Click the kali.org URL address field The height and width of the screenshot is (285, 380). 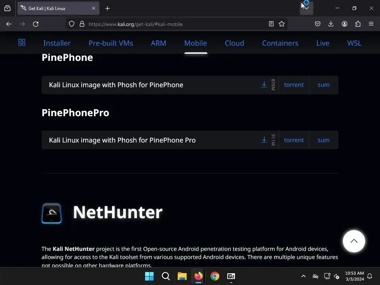point(177,24)
